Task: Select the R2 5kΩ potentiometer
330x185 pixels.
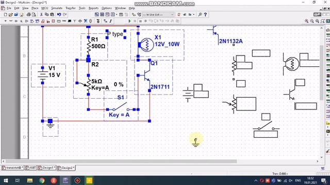Action: point(87,85)
